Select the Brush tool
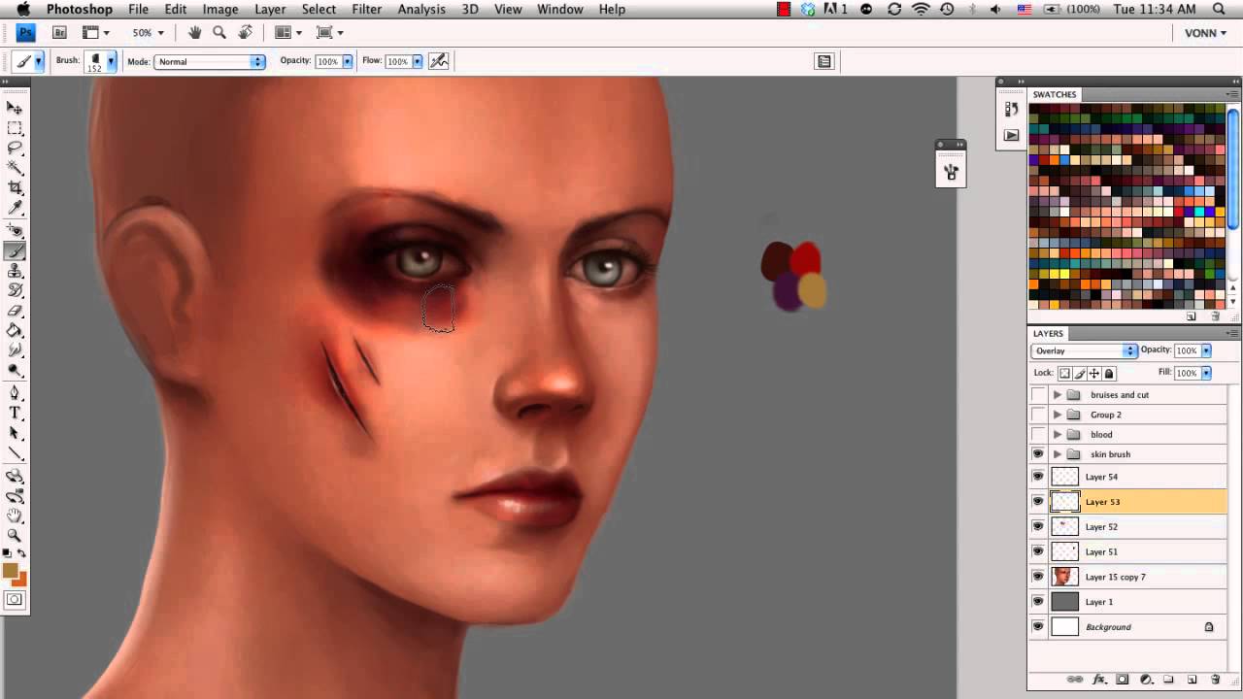 tap(16, 250)
